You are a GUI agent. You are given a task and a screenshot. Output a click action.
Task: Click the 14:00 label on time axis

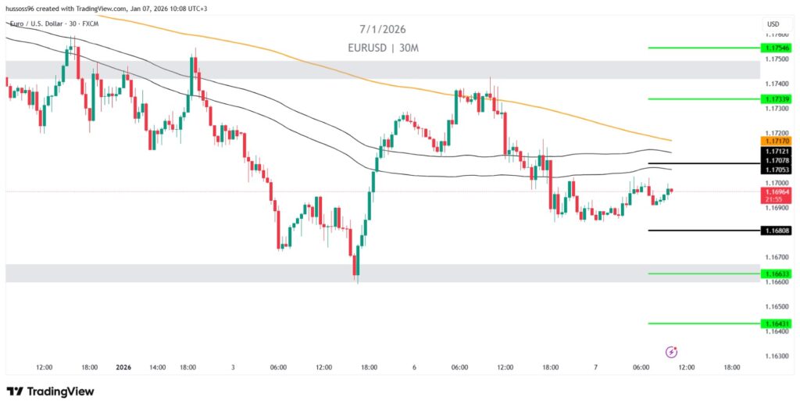(x=157, y=367)
